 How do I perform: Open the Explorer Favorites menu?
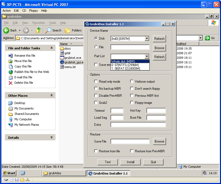[38, 23]
